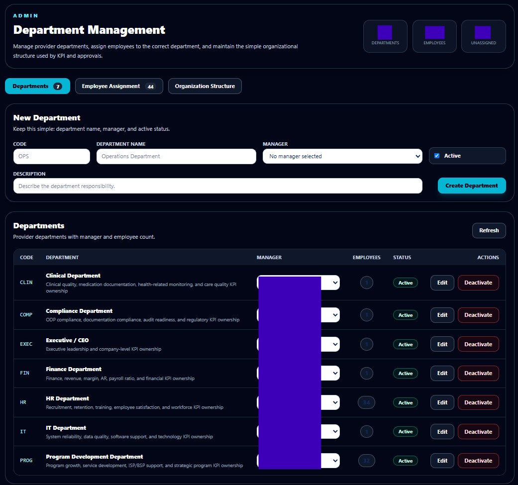The width and height of the screenshot is (518, 485).
Task: Click the COMP code cell
Action: 26,315
